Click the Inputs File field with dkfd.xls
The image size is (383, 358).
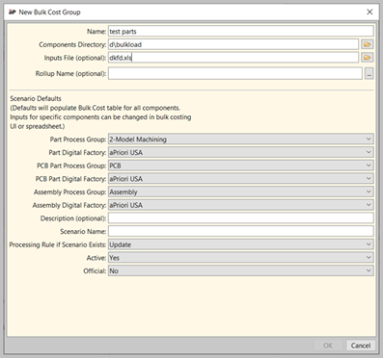(233, 58)
